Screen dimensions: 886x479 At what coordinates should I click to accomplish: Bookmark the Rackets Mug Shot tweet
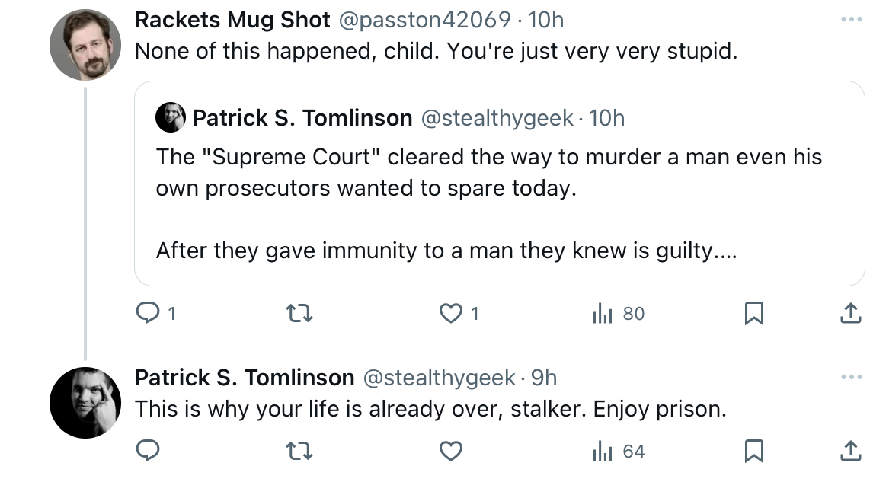tap(753, 313)
